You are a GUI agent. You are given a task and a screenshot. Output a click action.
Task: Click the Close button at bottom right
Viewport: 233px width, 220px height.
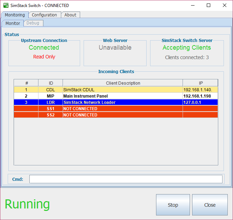pyautogui.click(x=210, y=205)
